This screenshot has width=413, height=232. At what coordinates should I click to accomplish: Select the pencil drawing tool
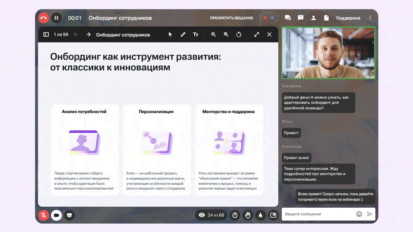tap(183, 34)
